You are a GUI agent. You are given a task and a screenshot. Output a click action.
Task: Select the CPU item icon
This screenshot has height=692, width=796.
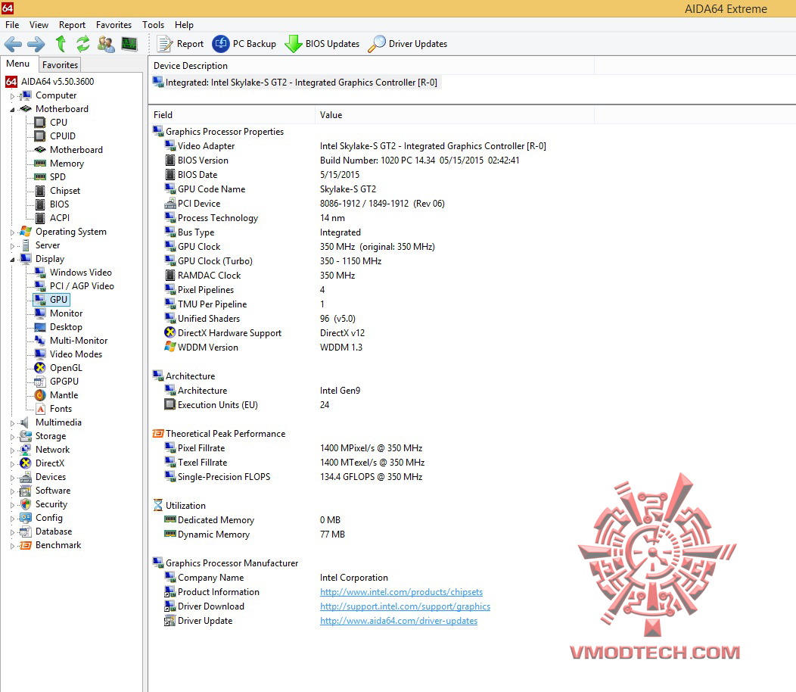pos(39,123)
